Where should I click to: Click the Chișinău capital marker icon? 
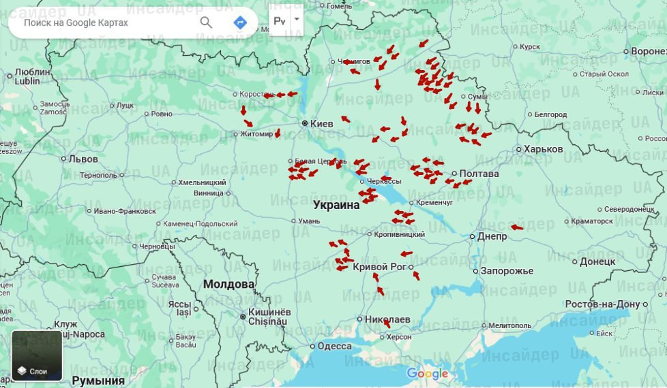243,316
